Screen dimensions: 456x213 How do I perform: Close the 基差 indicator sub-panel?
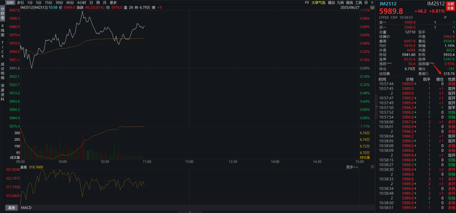tap(372, 167)
